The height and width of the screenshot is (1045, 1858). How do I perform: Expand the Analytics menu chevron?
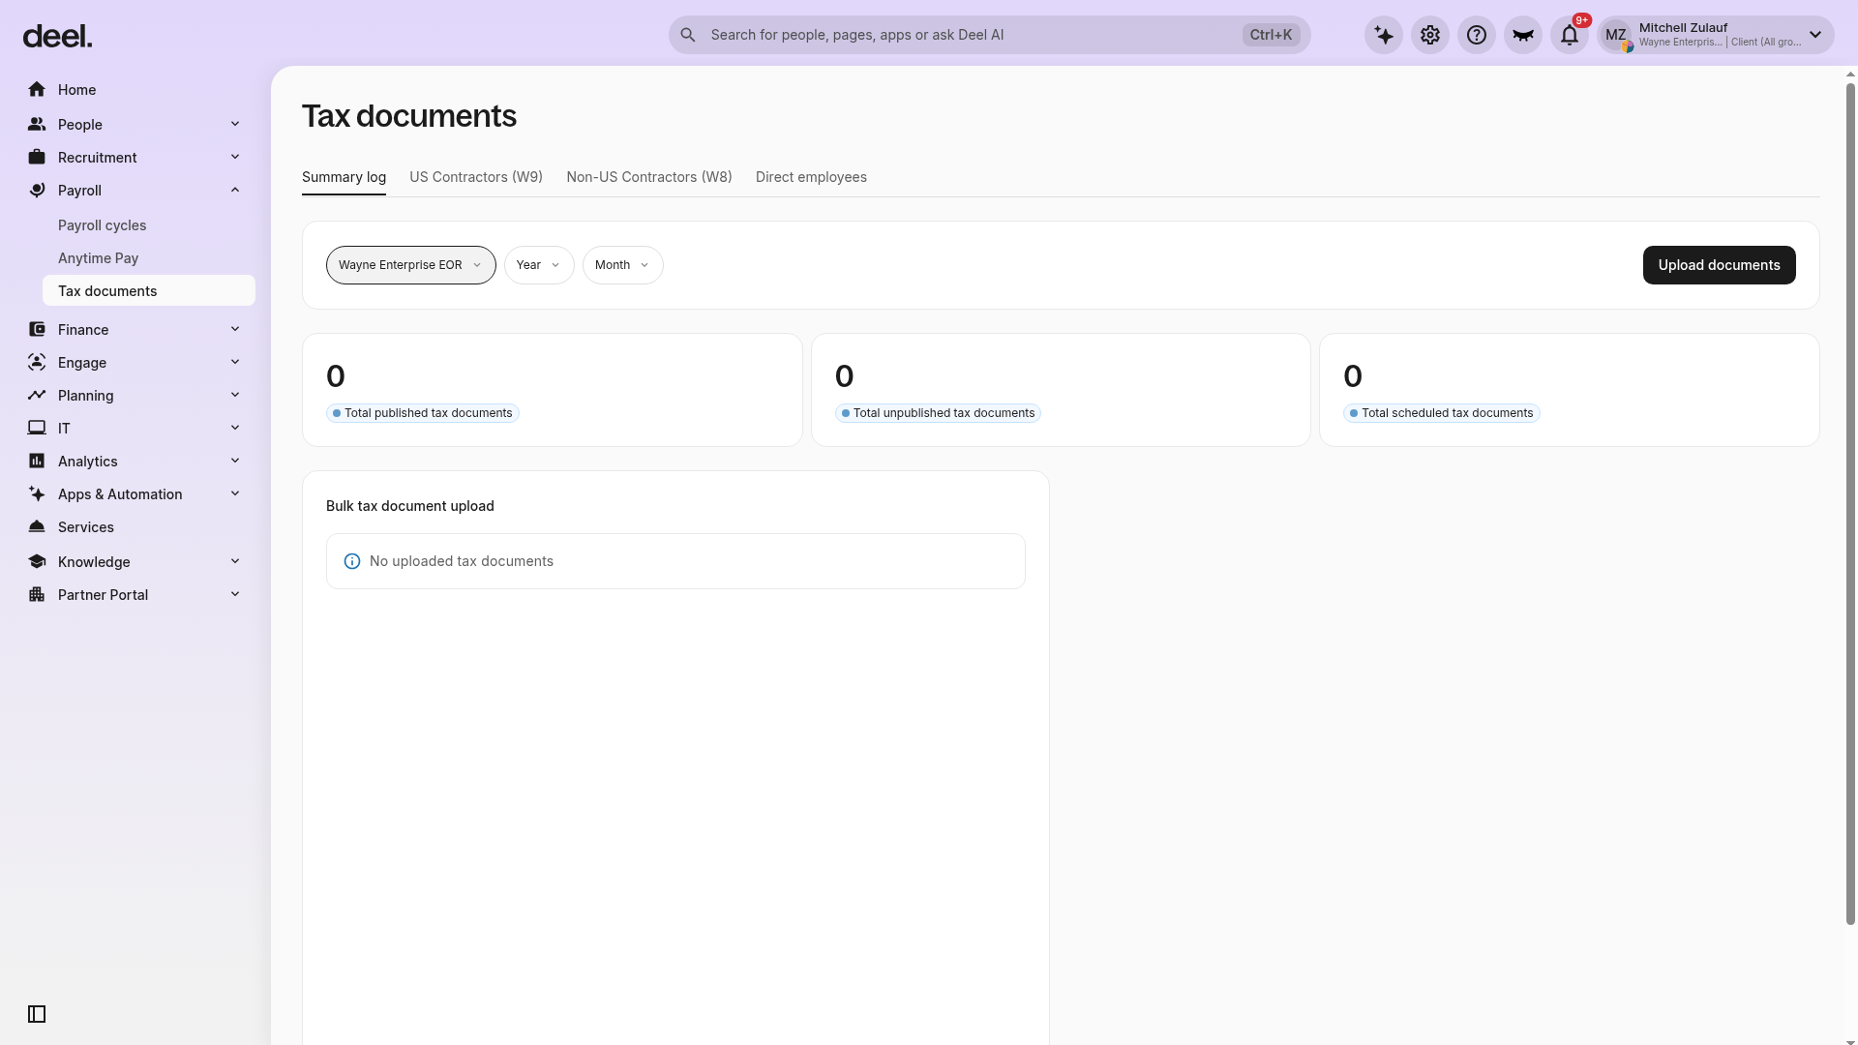(235, 461)
